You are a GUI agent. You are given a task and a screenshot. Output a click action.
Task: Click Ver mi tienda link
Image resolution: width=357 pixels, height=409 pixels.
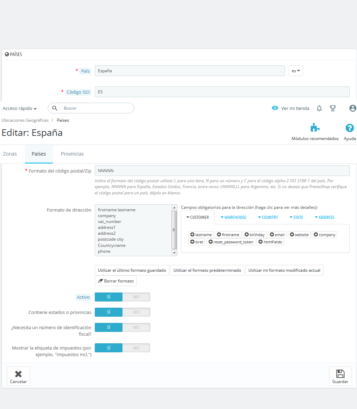coord(295,108)
